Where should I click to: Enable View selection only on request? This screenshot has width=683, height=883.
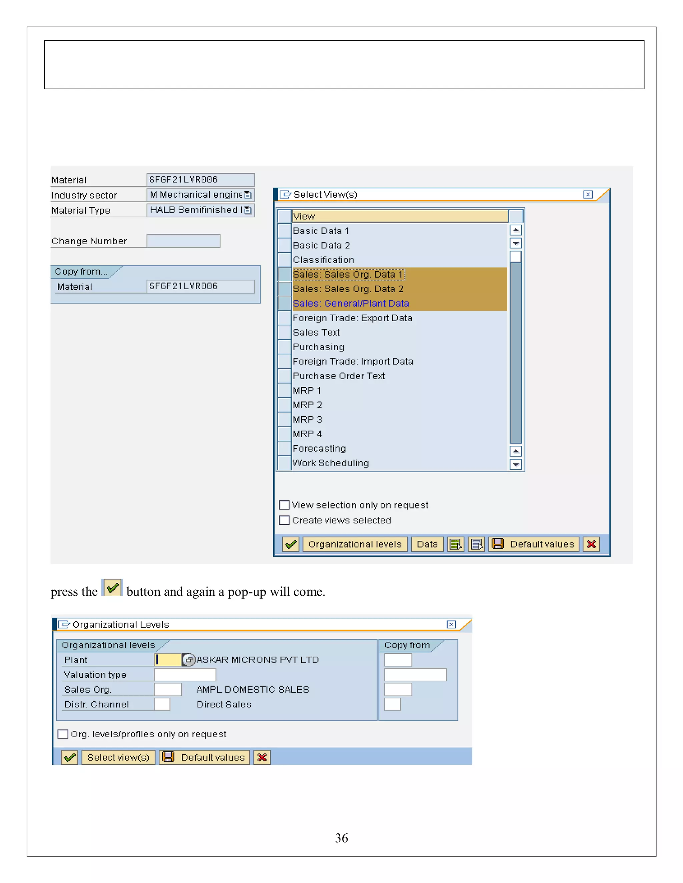[x=284, y=505]
